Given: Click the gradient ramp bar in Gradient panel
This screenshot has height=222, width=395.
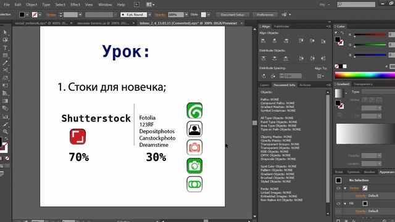Looking at the screenshot, I should pos(365,134).
